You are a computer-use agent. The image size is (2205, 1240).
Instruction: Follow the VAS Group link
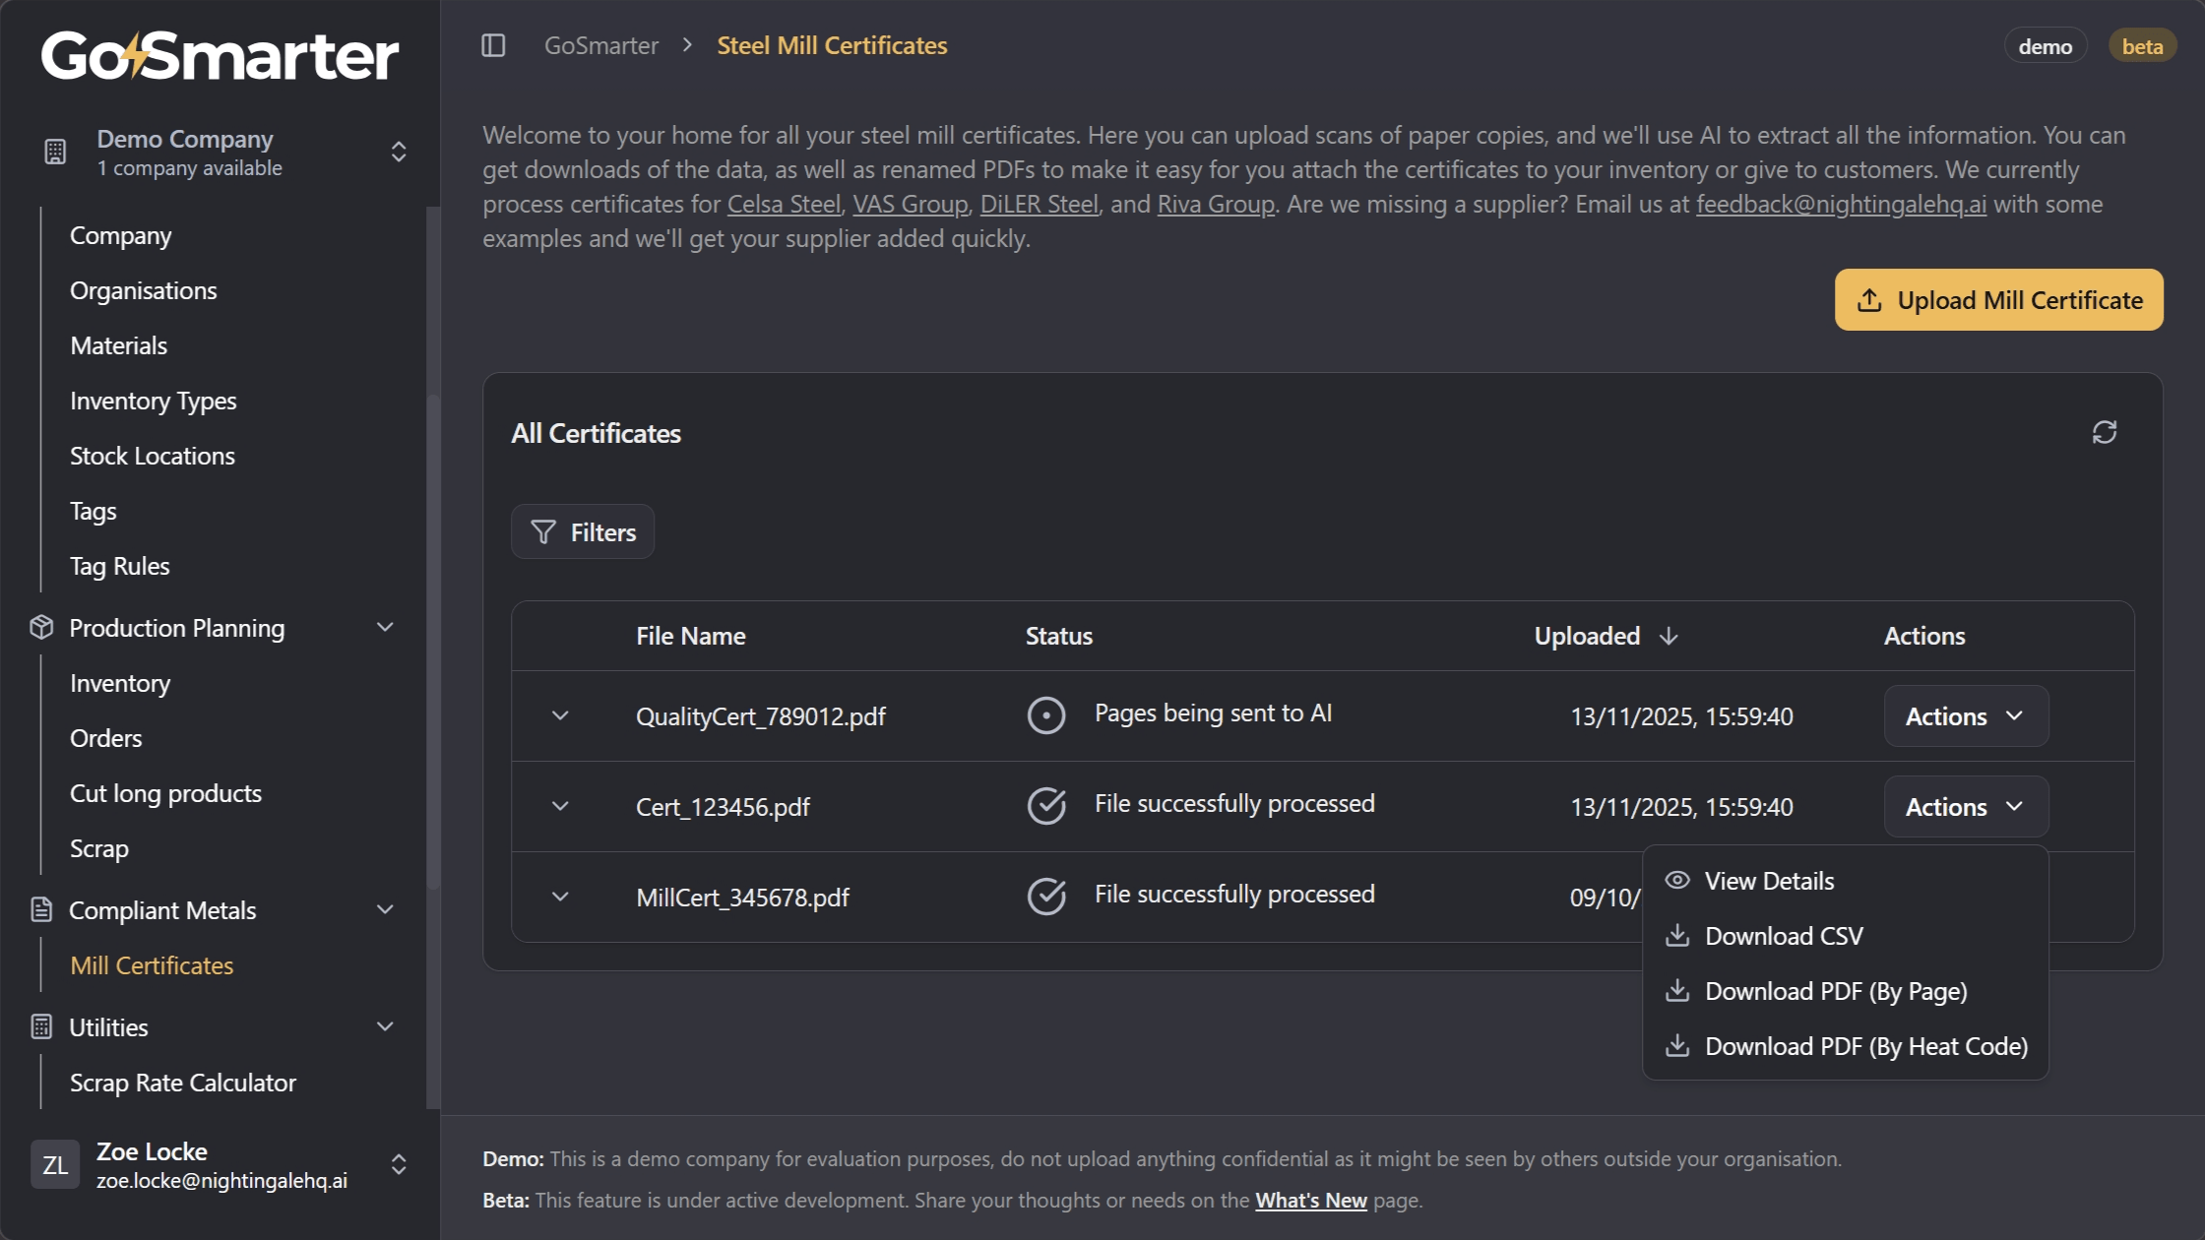910,204
